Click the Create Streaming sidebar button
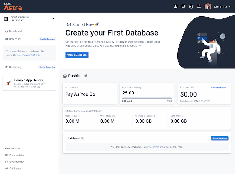This screenshot has width=235, height=174. (47, 67)
